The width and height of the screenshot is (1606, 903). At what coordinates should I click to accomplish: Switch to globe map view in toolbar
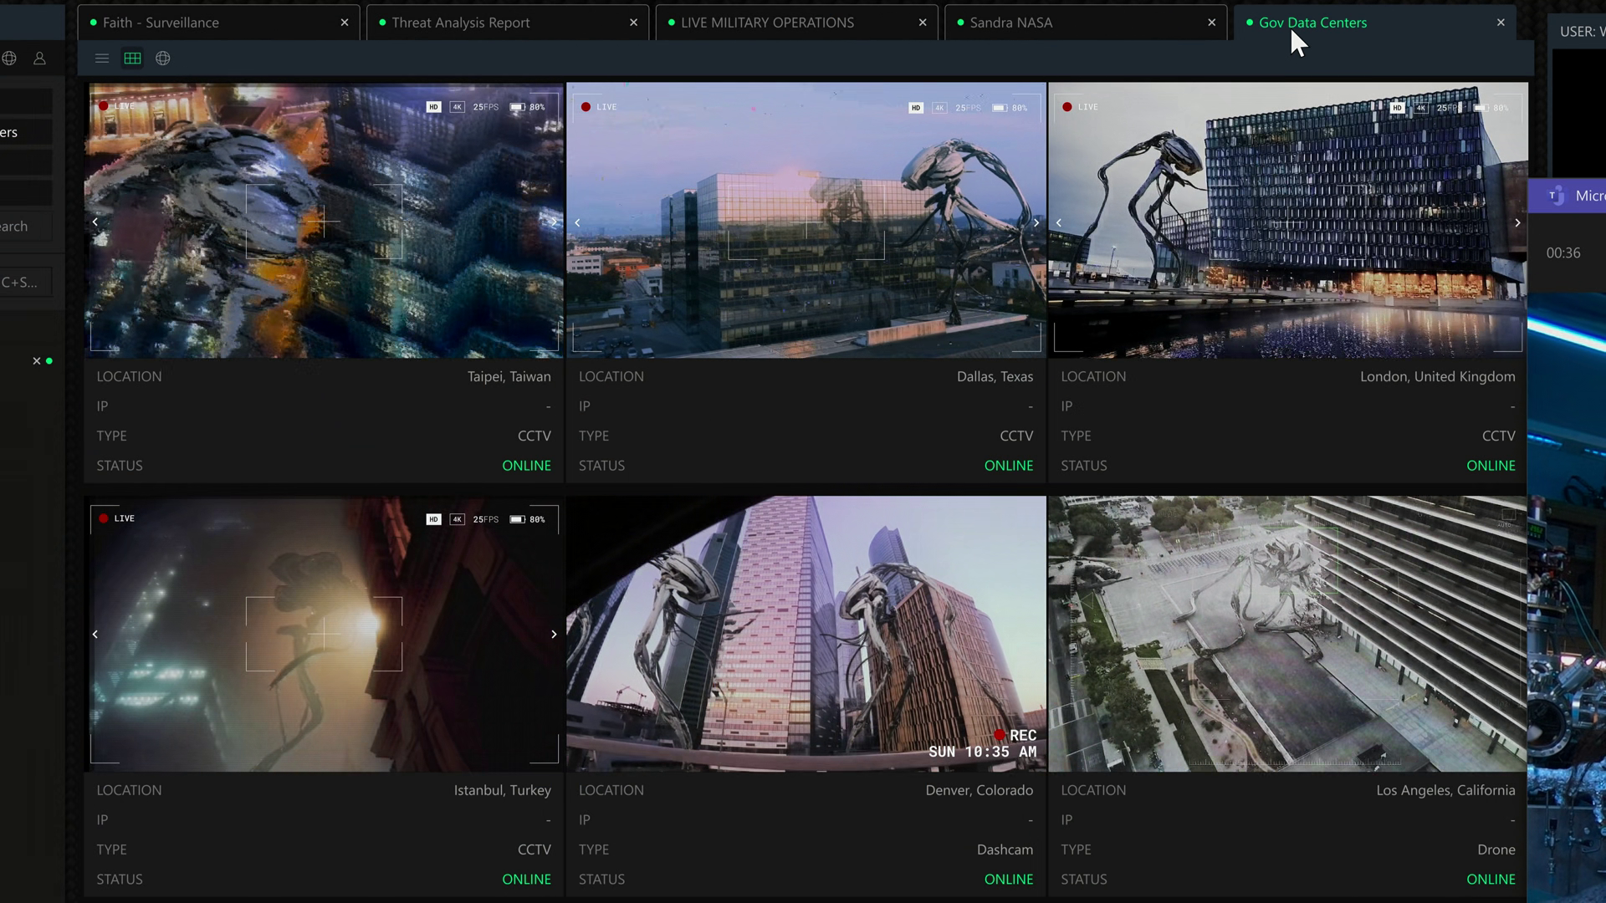163,59
